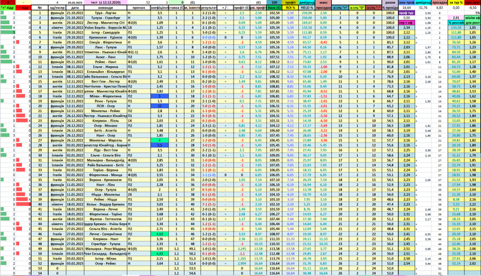
Task: Select result '6-1 (2-0)' in Ніцца - Монпельє row
Action: 209,195
